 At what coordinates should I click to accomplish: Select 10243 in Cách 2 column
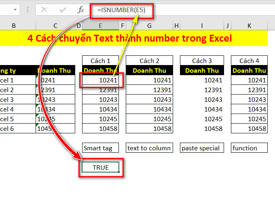[x=149, y=99]
